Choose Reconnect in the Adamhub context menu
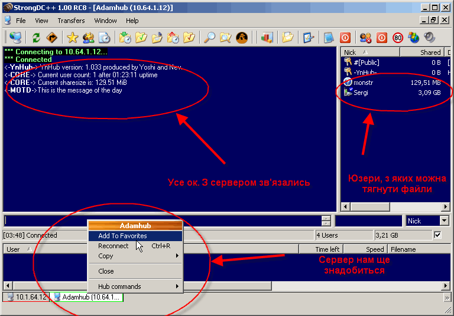454x316 pixels. point(135,246)
